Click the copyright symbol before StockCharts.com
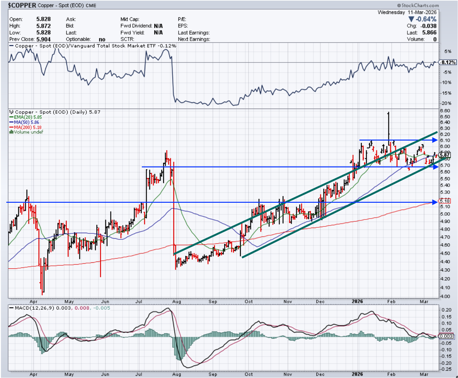The height and width of the screenshot is (378, 458). [399, 5]
